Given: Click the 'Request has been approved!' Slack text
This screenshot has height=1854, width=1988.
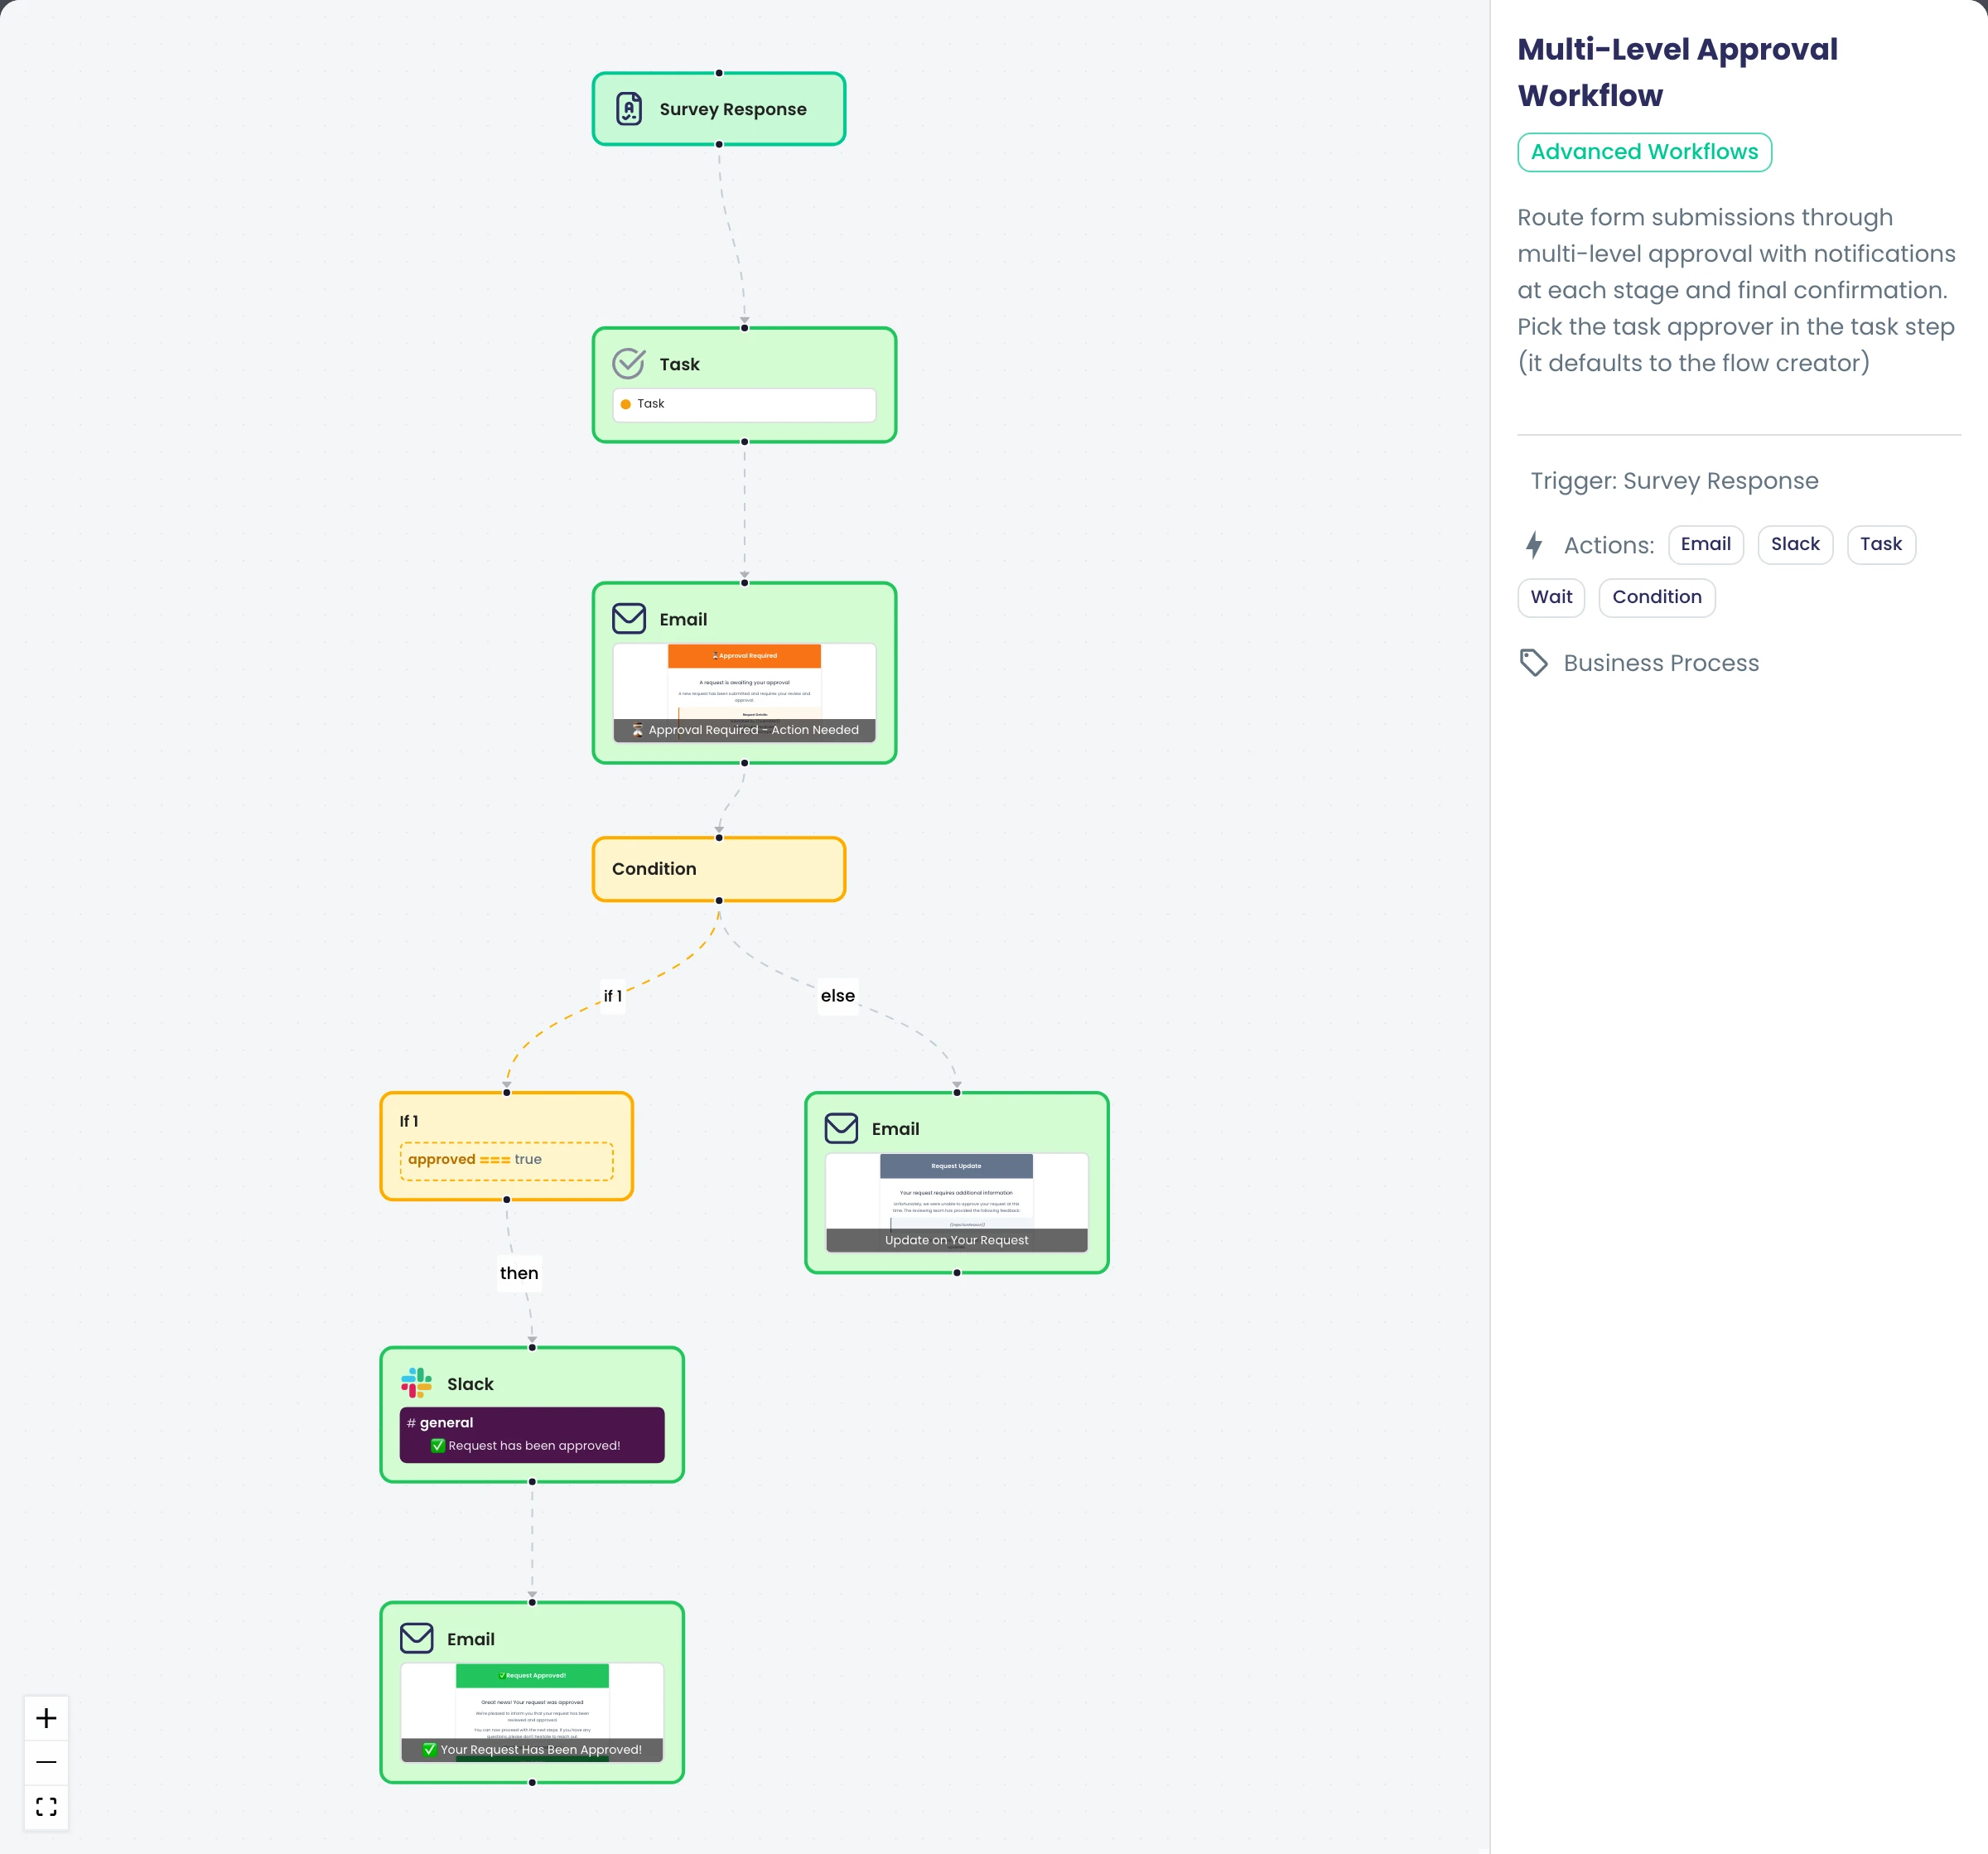Looking at the screenshot, I should click(534, 1446).
